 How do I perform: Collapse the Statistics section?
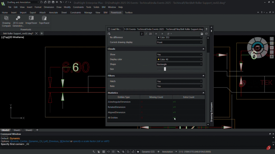(x=203, y=93)
